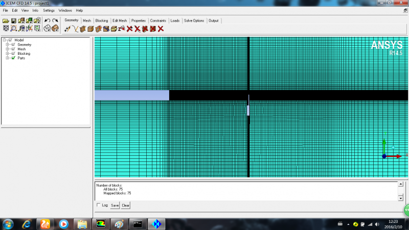Toggle Geometry visibility checkbox
Screen dimensions: 409x230
click(x=13, y=45)
